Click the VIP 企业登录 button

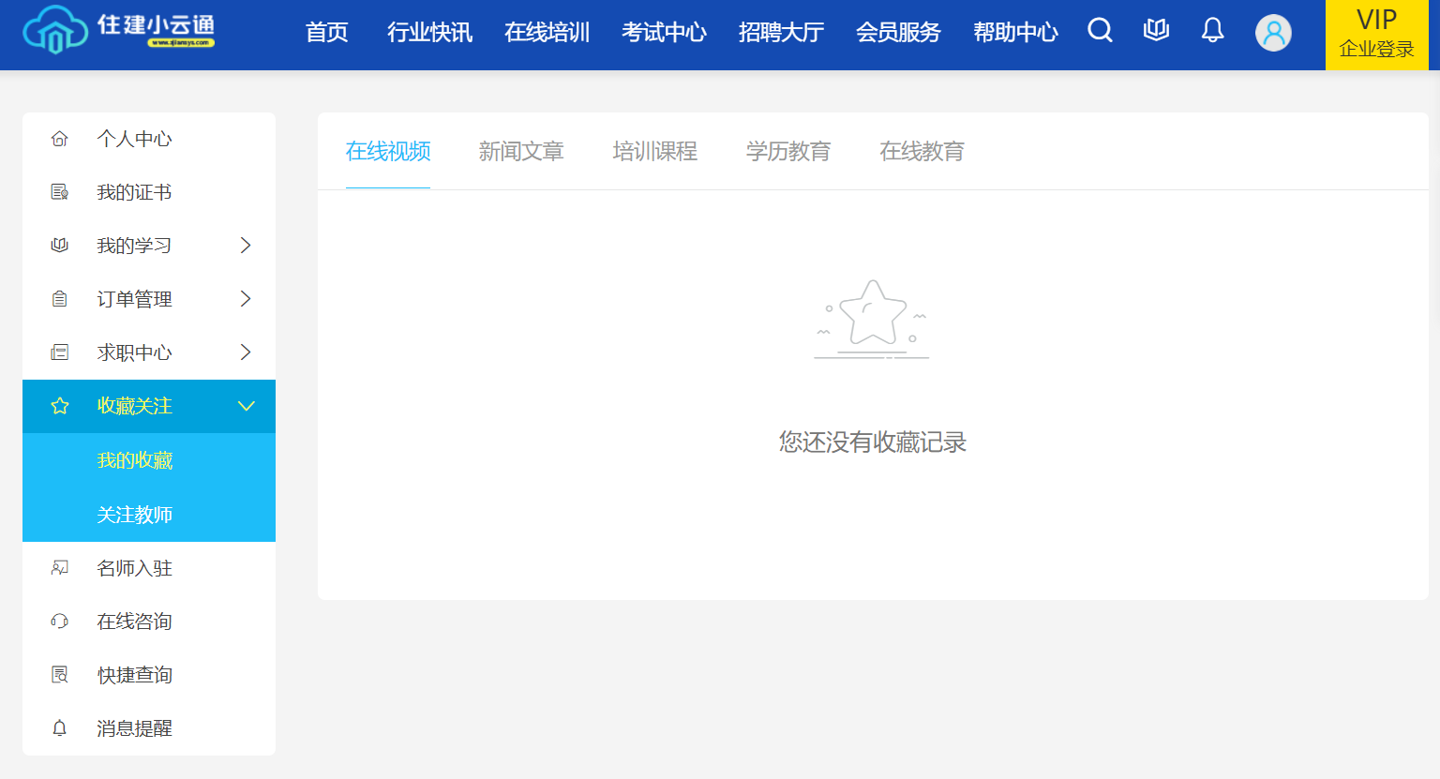pyautogui.click(x=1376, y=35)
